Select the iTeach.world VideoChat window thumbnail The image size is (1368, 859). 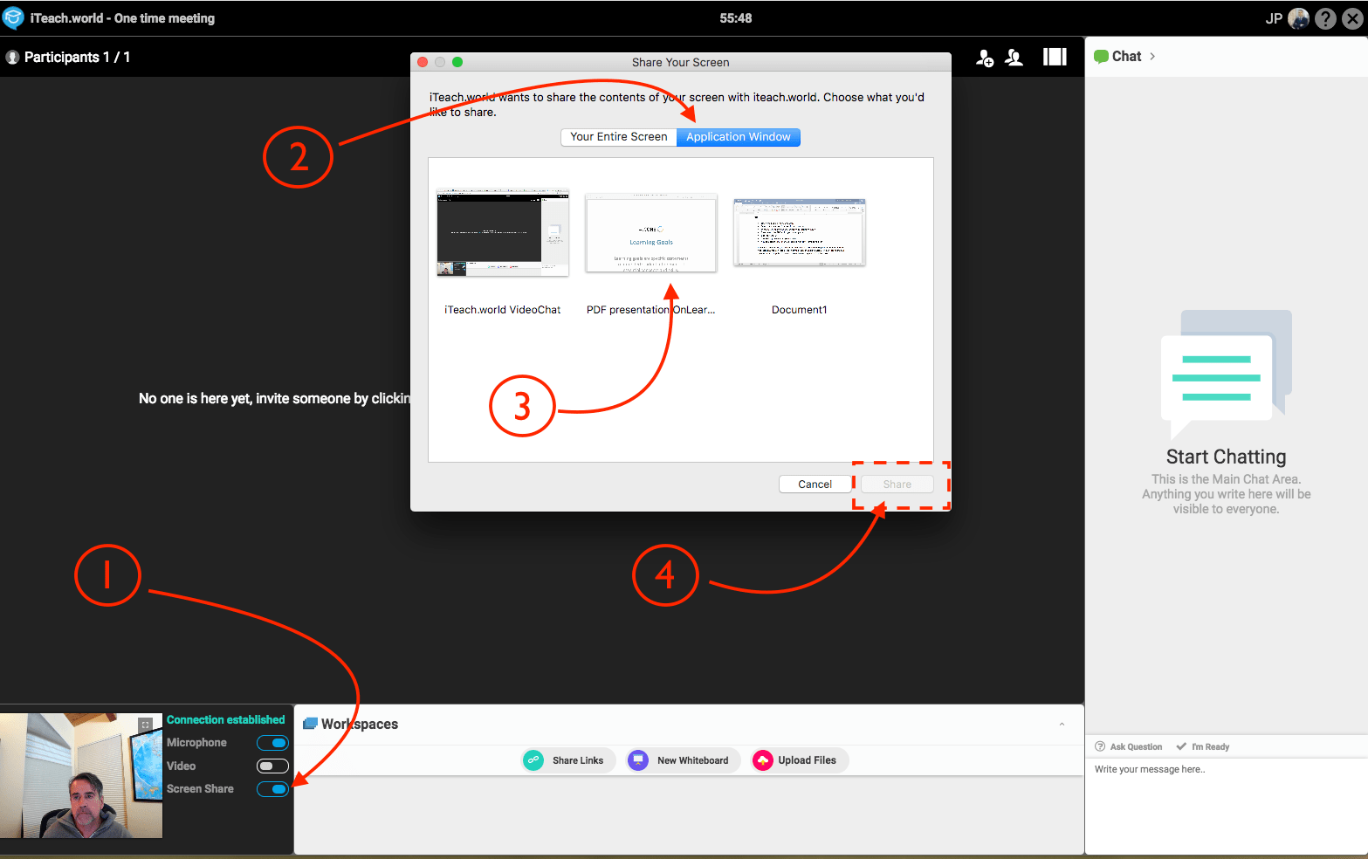503,233
